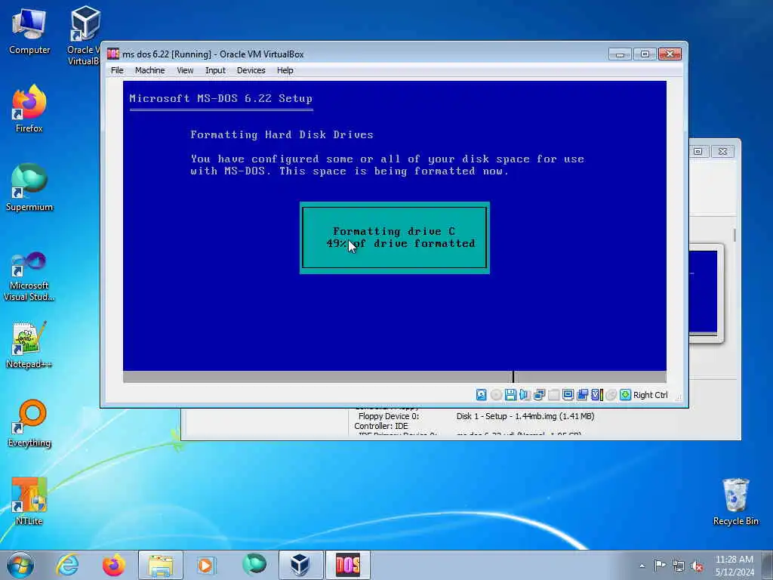
Task: Open Action Center flag in tray
Action: [x=660, y=566]
